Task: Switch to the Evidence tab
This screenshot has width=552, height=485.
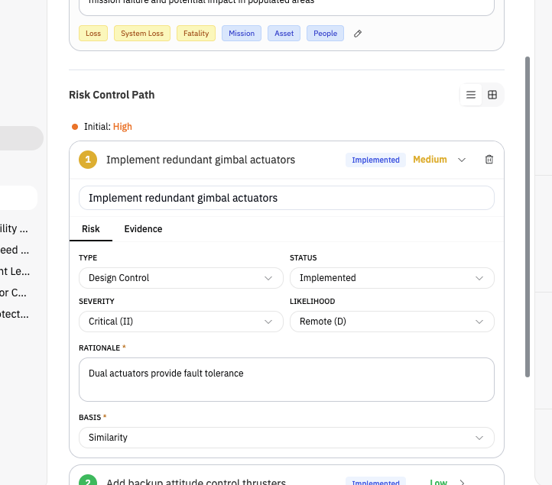Action: click(x=143, y=229)
